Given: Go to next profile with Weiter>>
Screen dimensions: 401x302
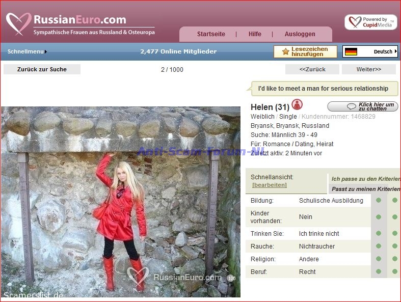Looking at the screenshot, I should tap(368, 69).
